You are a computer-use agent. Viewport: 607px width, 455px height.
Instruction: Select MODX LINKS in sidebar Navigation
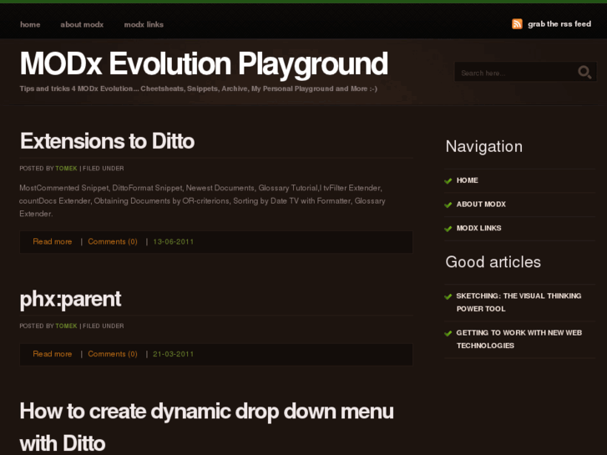point(479,229)
